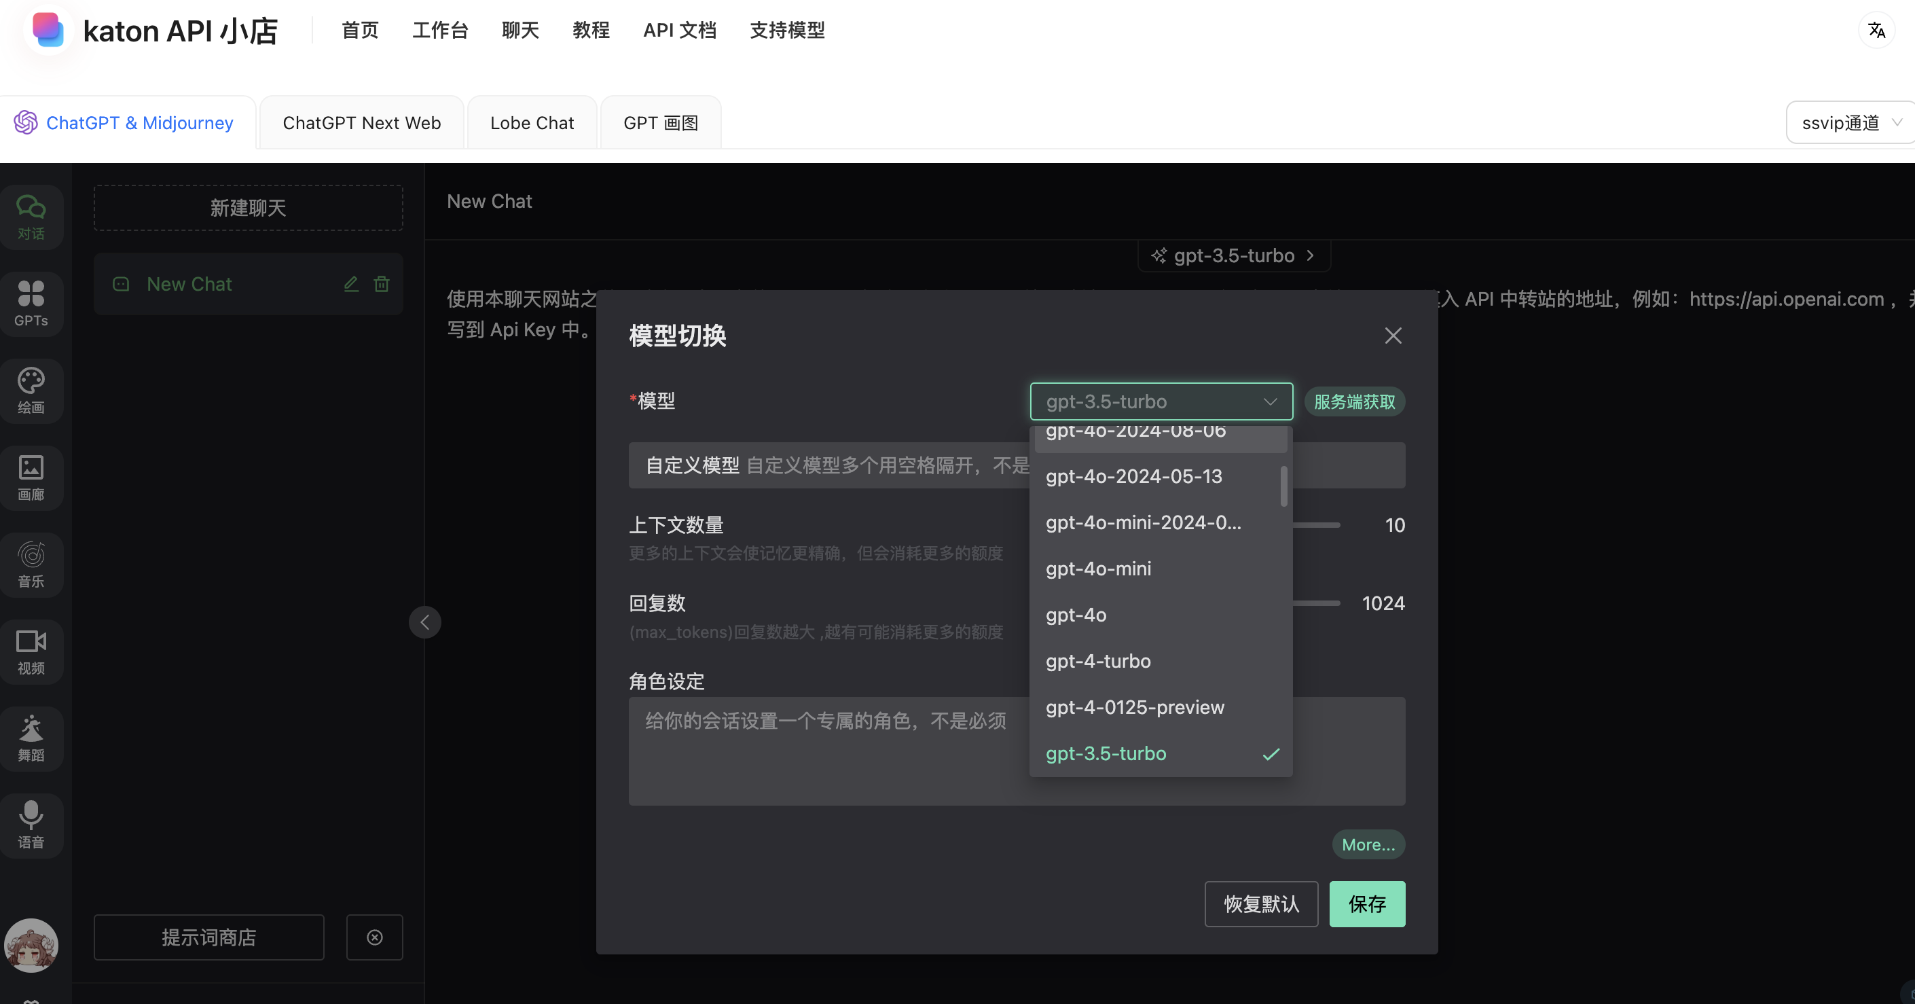Close the 模型切换 dialog

click(x=1393, y=336)
